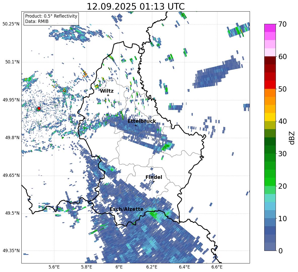Click the Findel location label

(x=154, y=177)
